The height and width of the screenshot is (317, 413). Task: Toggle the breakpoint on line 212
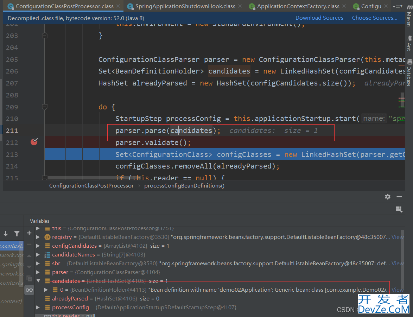click(x=34, y=142)
